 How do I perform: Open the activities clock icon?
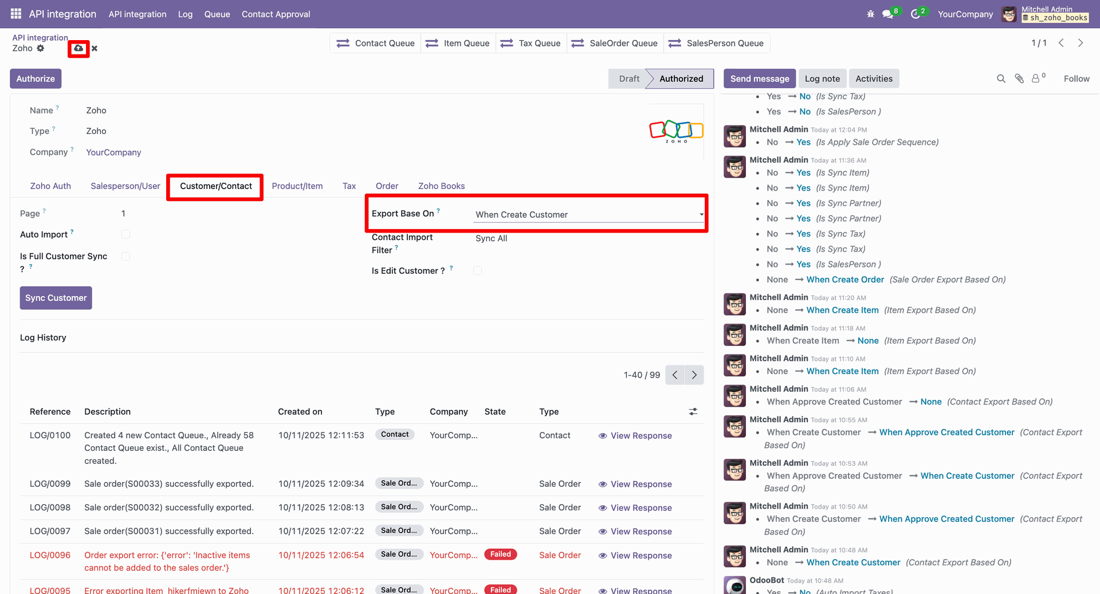click(917, 14)
